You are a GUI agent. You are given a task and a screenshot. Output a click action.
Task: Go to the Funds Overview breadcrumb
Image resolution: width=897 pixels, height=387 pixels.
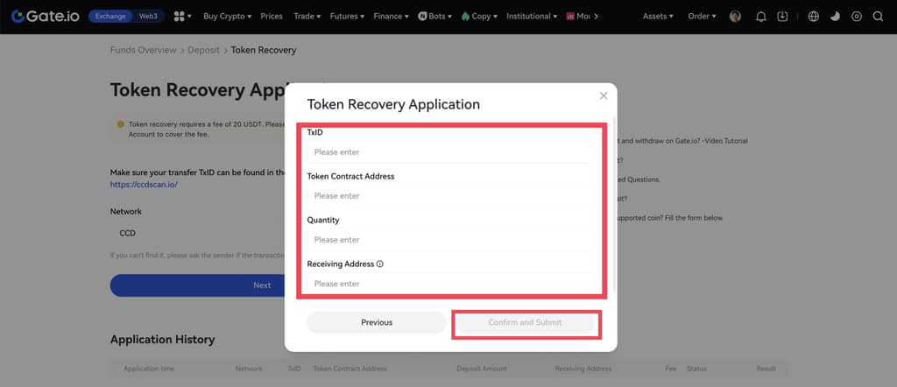pyautogui.click(x=143, y=50)
